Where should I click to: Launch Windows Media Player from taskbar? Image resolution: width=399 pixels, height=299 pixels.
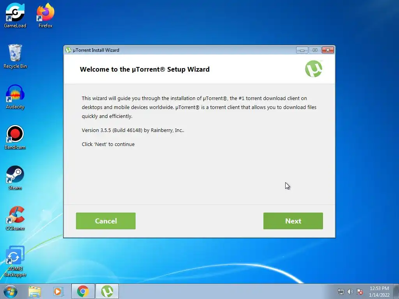coord(58,291)
